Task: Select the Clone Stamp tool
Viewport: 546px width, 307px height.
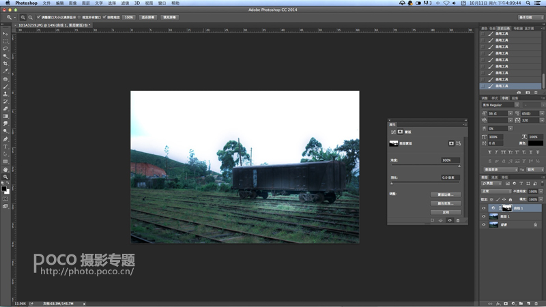Action: [5, 94]
